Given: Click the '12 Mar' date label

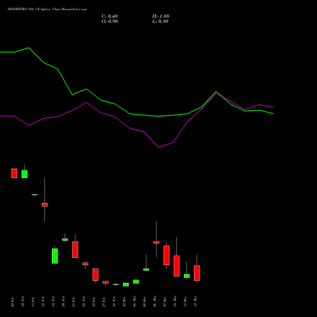Looking at the screenshot, I should [195, 302].
